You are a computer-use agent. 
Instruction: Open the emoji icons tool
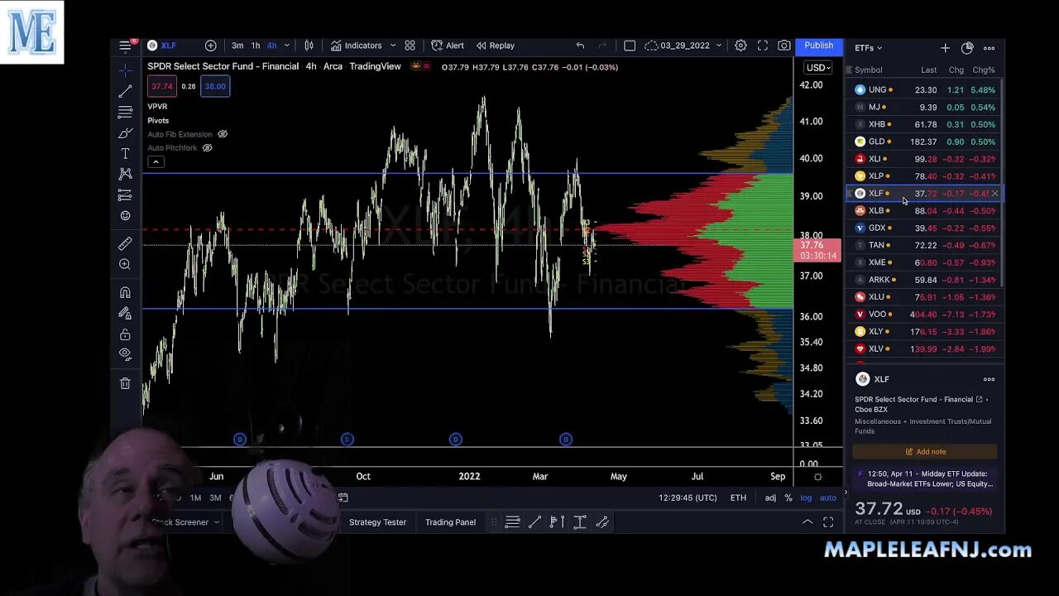click(x=125, y=215)
